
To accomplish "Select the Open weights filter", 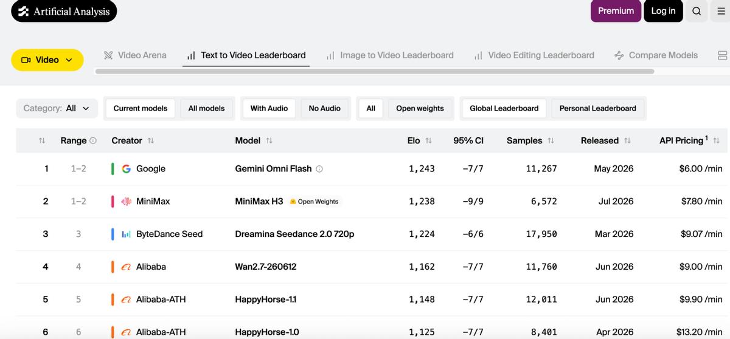I will coord(420,108).
